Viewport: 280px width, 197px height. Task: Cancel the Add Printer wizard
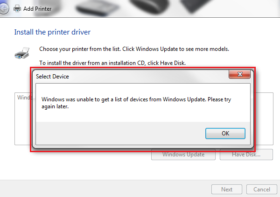(262, 190)
